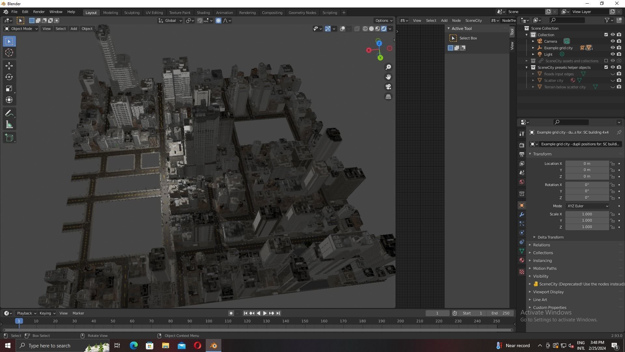Hide Light in viewport via eye icon
625x352 pixels.
[612, 54]
